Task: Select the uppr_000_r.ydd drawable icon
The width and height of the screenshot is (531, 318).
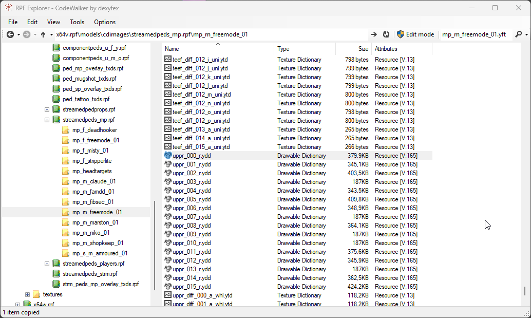Action: (168, 156)
